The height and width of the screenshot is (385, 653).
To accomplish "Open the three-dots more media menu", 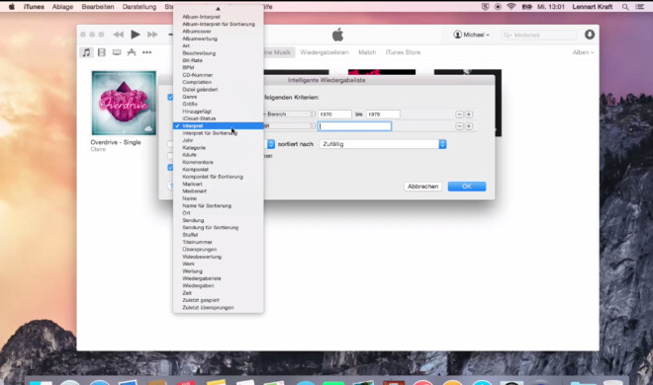I will [147, 52].
